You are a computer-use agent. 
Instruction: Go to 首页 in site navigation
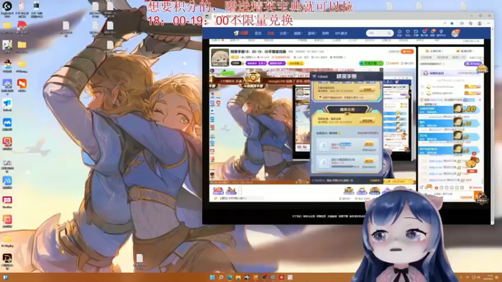point(258,33)
